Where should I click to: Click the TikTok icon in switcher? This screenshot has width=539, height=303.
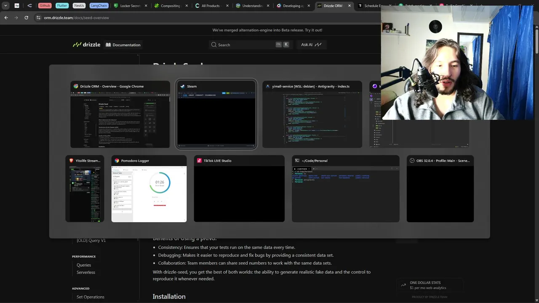(x=200, y=161)
